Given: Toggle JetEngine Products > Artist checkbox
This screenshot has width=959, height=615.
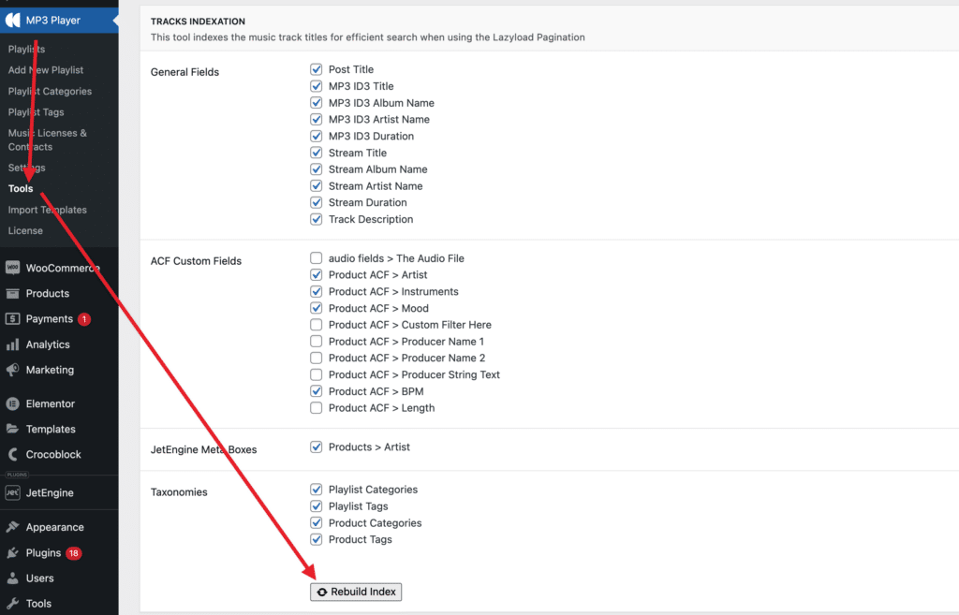Looking at the screenshot, I should point(316,447).
